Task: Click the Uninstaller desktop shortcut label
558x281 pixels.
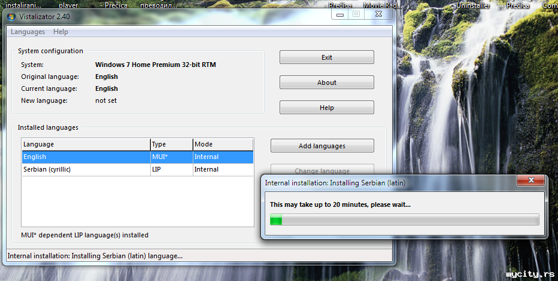Action: (473, 5)
